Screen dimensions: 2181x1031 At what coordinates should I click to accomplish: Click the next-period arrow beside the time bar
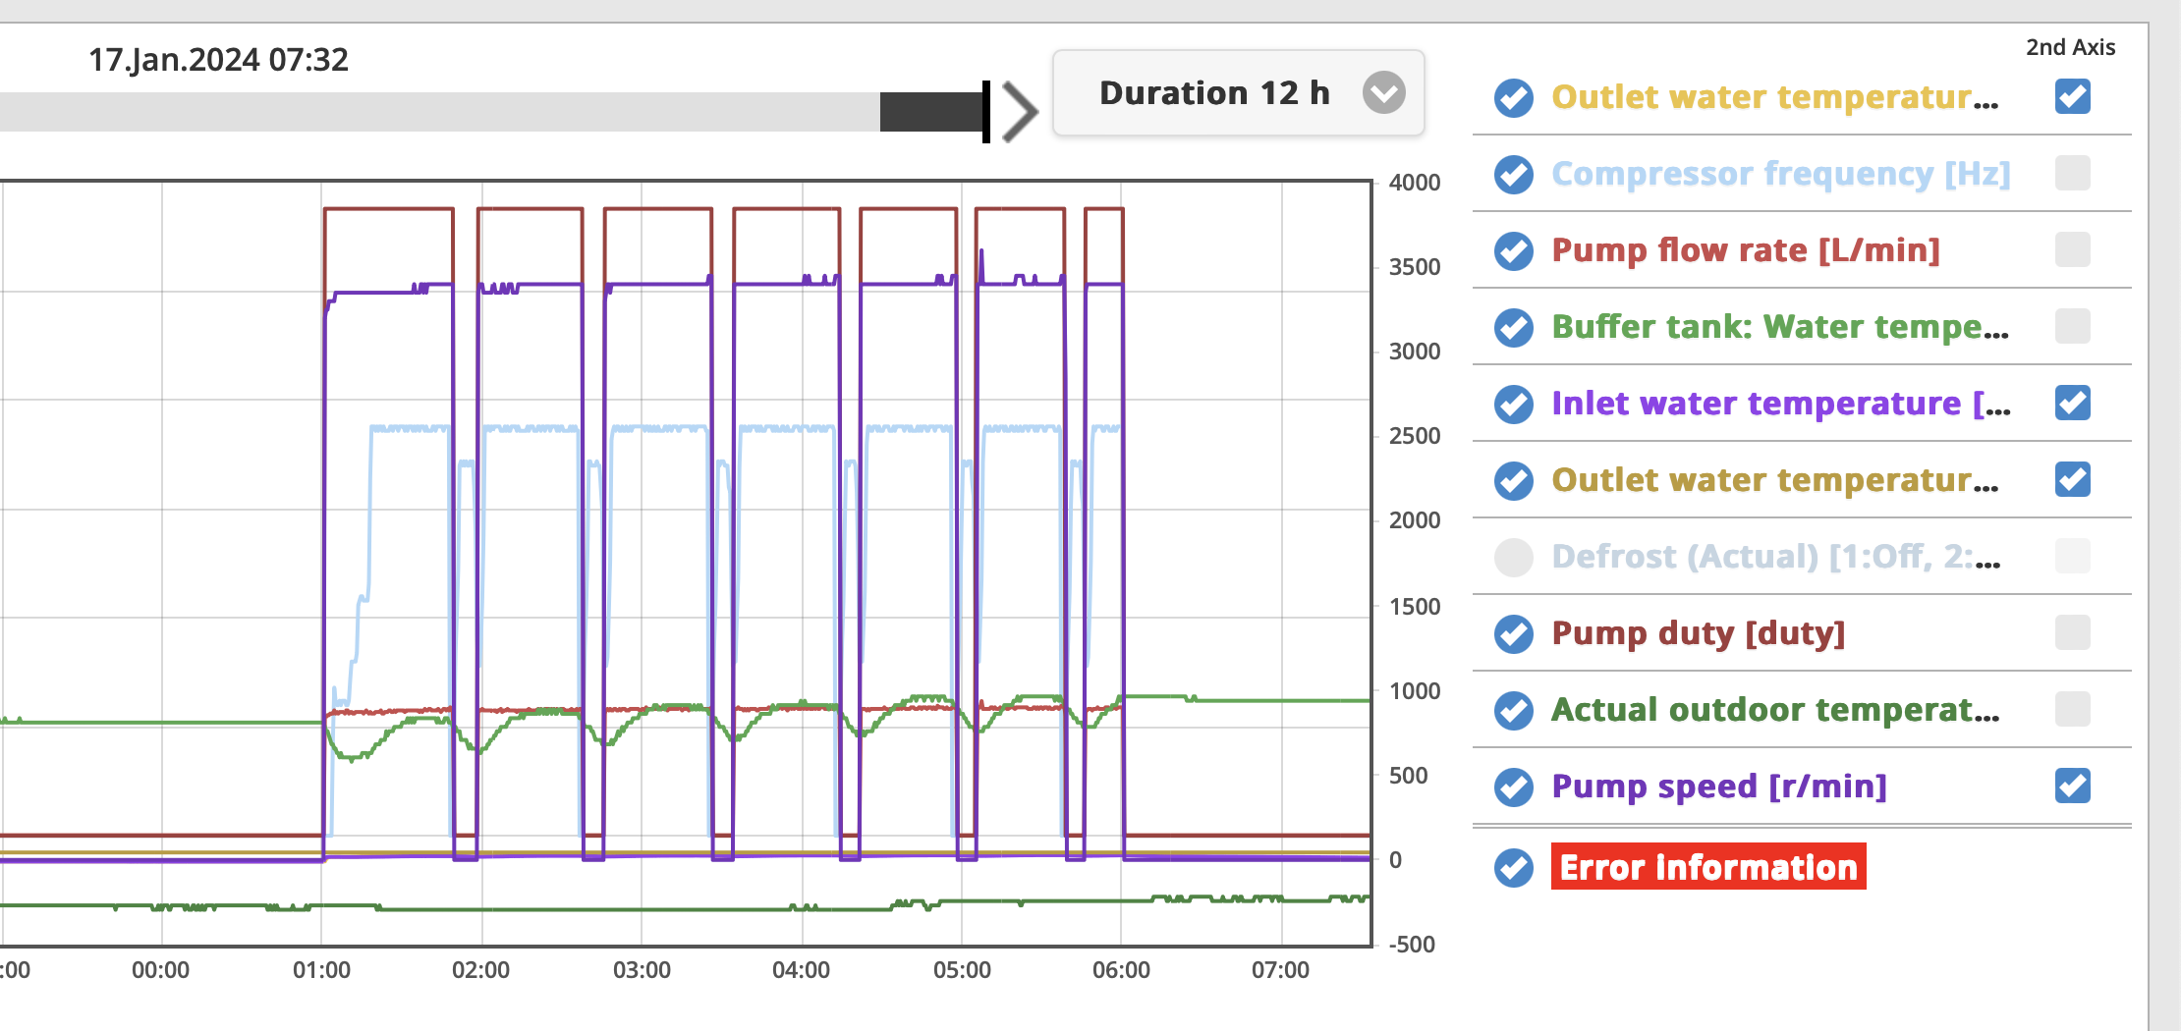point(1020,112)
